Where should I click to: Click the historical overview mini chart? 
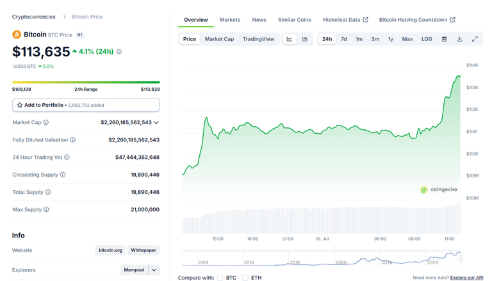[322, 259]
